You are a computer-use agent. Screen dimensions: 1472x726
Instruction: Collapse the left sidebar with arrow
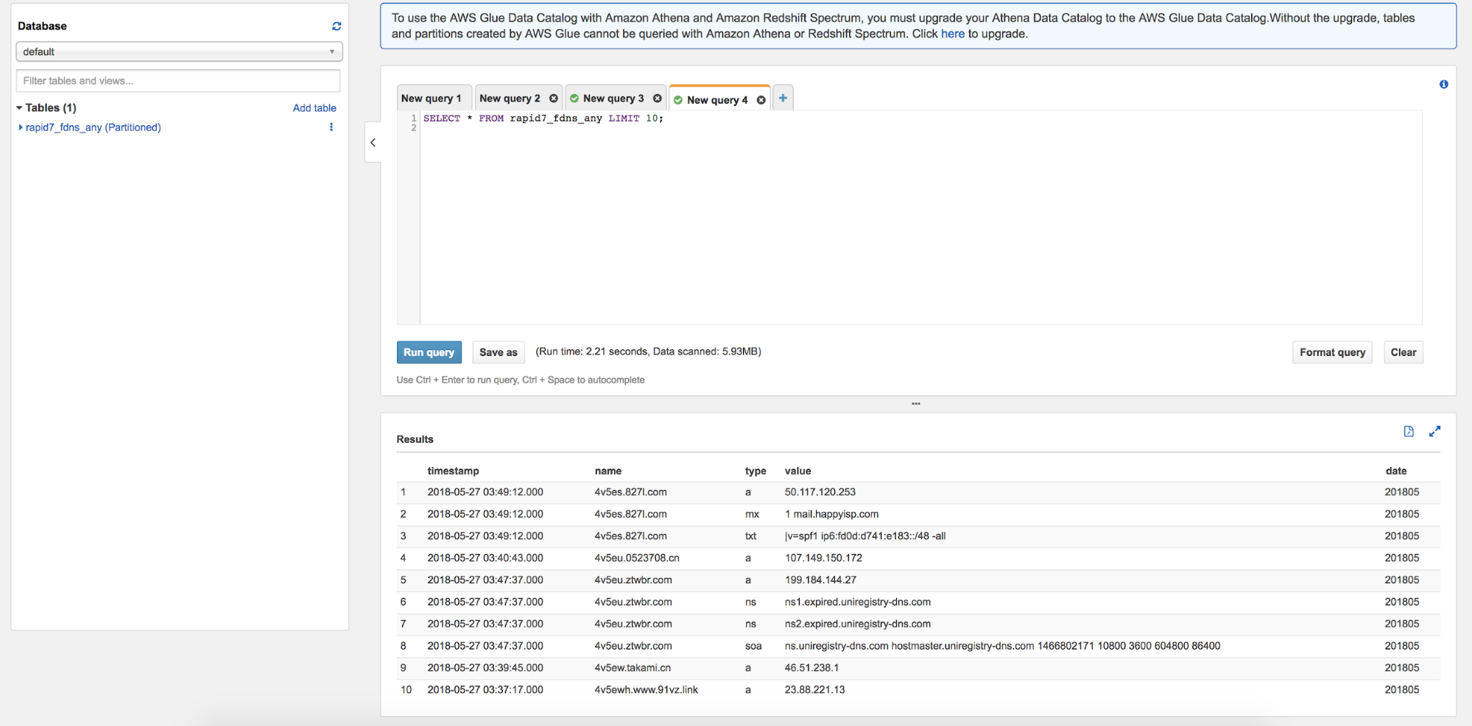[x=373, y=143]
